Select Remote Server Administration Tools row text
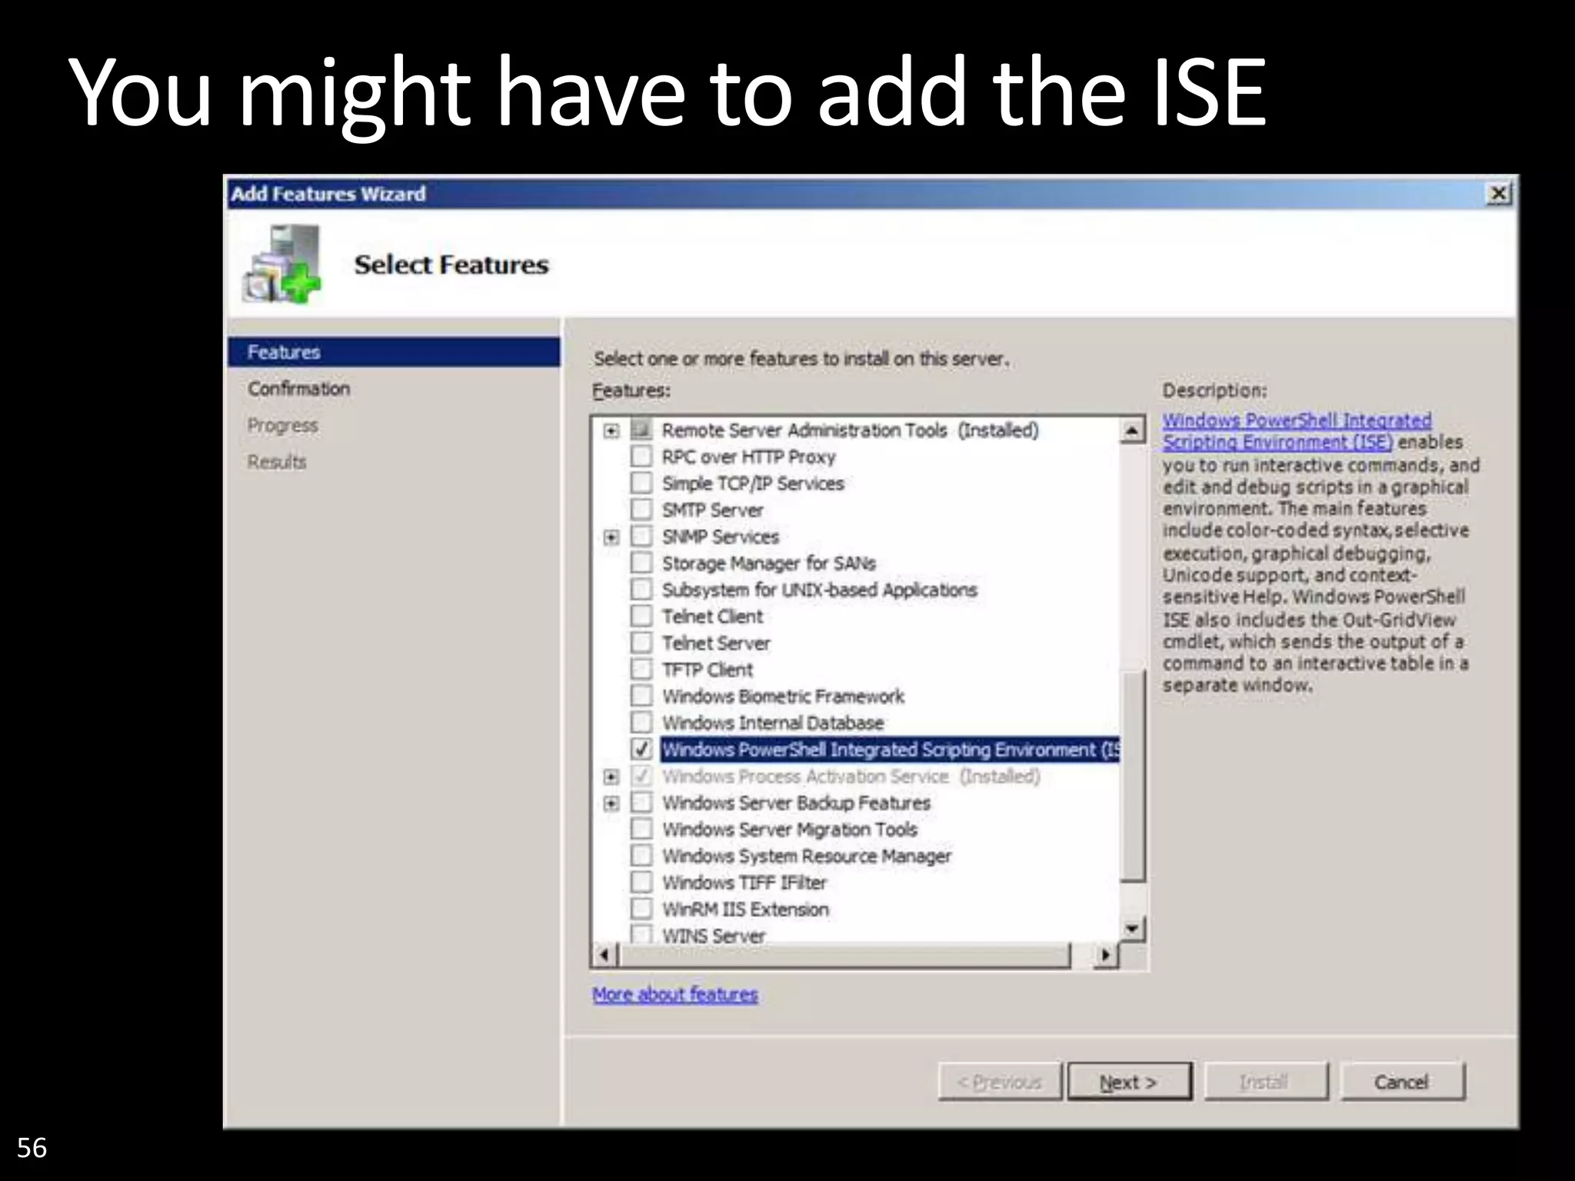The height and width of the screenshot is (1181, 1575). click(850, 431)
